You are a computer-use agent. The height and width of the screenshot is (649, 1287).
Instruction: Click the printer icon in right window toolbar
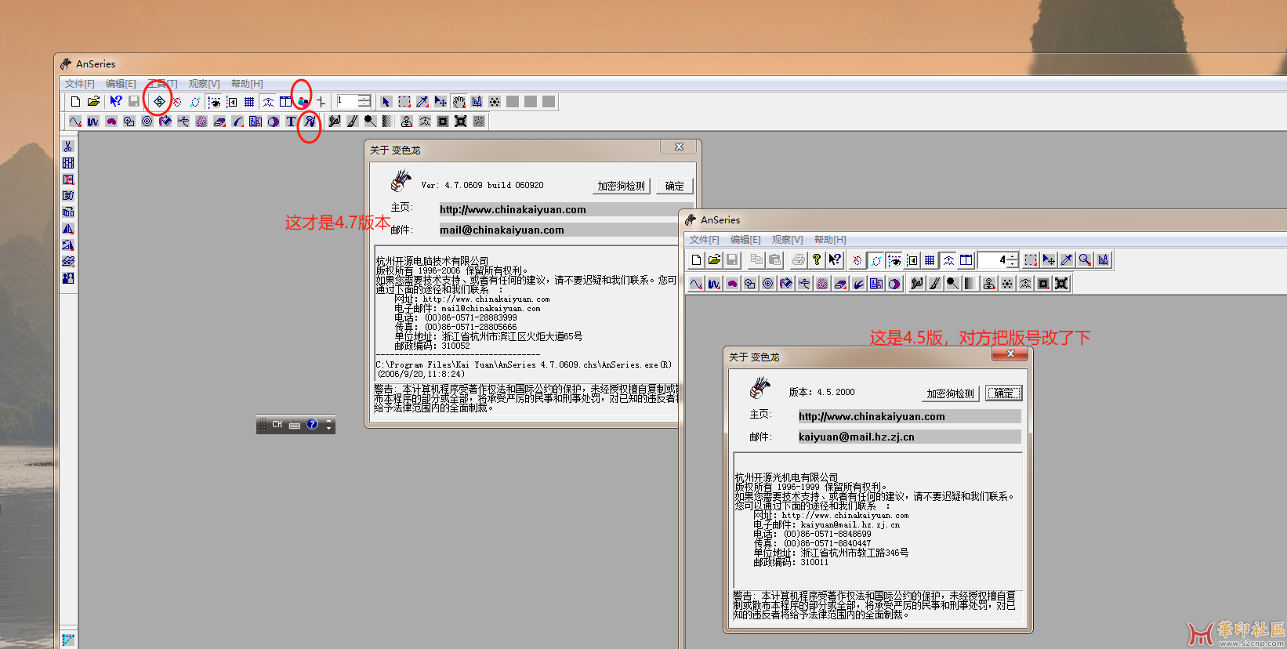pyautogui.click(x=799, y=259)
